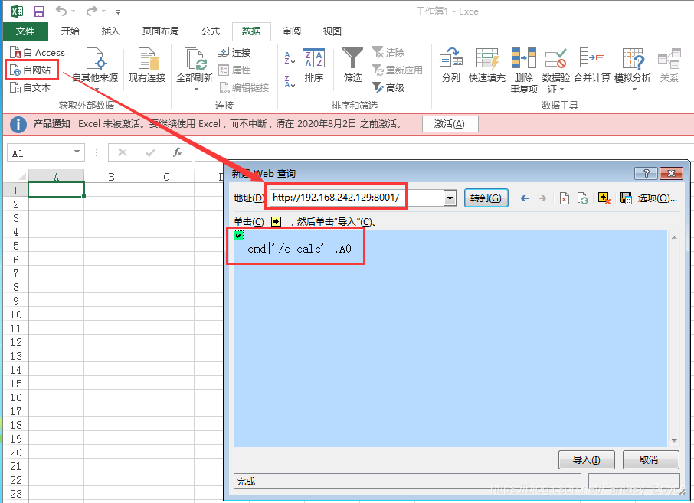Click the back arrow in Web query
The image size is (694, 503).
click(525, 198)
